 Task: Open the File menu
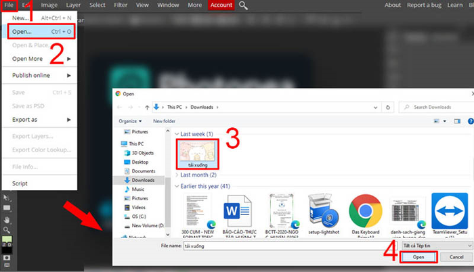click(9, 5)
